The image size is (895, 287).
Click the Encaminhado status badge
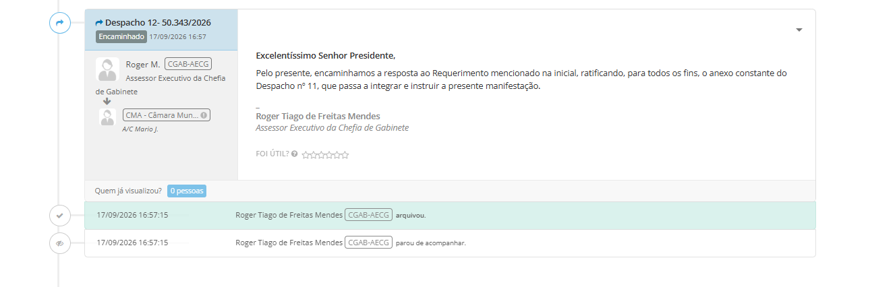pyautogui.click(x=121, y=37)
